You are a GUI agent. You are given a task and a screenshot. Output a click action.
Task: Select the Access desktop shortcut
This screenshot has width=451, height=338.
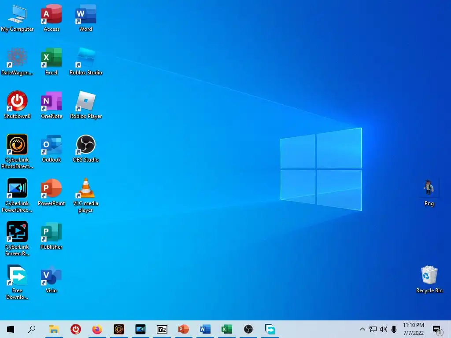click(x=52, y=18)
